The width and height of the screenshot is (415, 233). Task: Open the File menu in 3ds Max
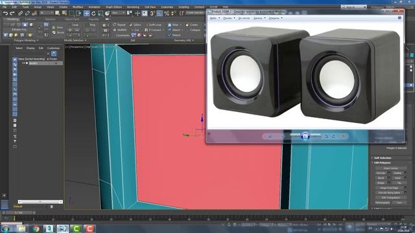point(5,7)
